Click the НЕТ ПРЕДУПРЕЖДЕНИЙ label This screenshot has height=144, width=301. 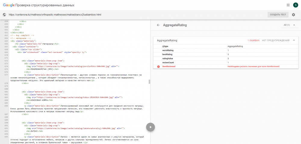tap(276, 41)
